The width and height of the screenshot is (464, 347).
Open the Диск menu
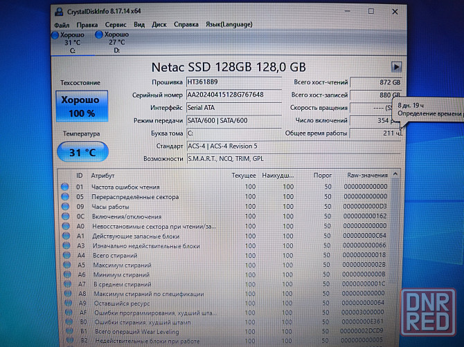tap(159, 24)
